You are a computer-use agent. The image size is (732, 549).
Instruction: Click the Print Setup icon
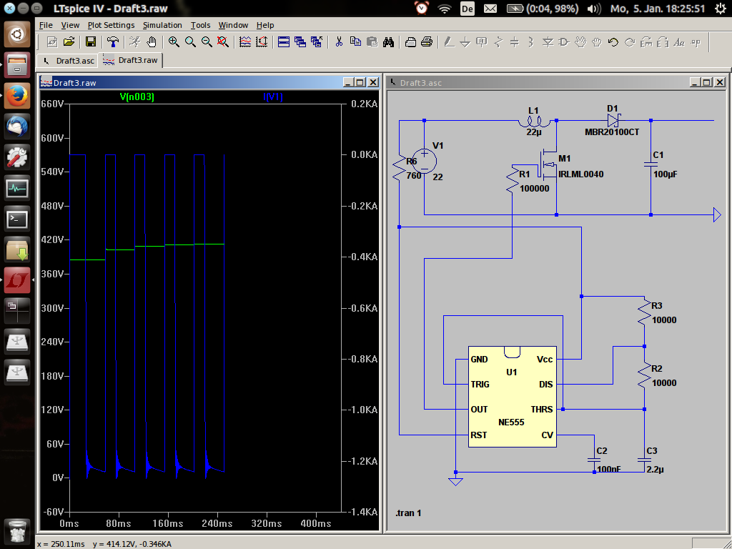pyautogui.click(x=410, y=42)
